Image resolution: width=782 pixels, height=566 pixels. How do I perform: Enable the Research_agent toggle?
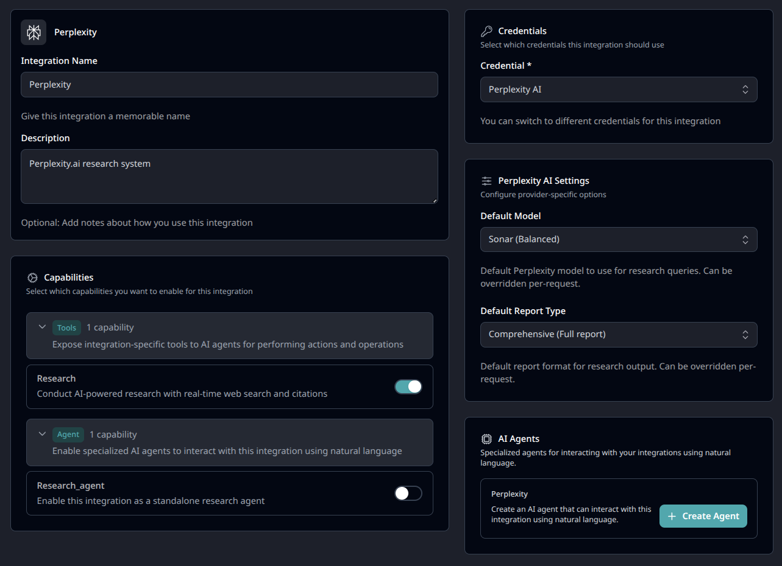tap(408, 494)
